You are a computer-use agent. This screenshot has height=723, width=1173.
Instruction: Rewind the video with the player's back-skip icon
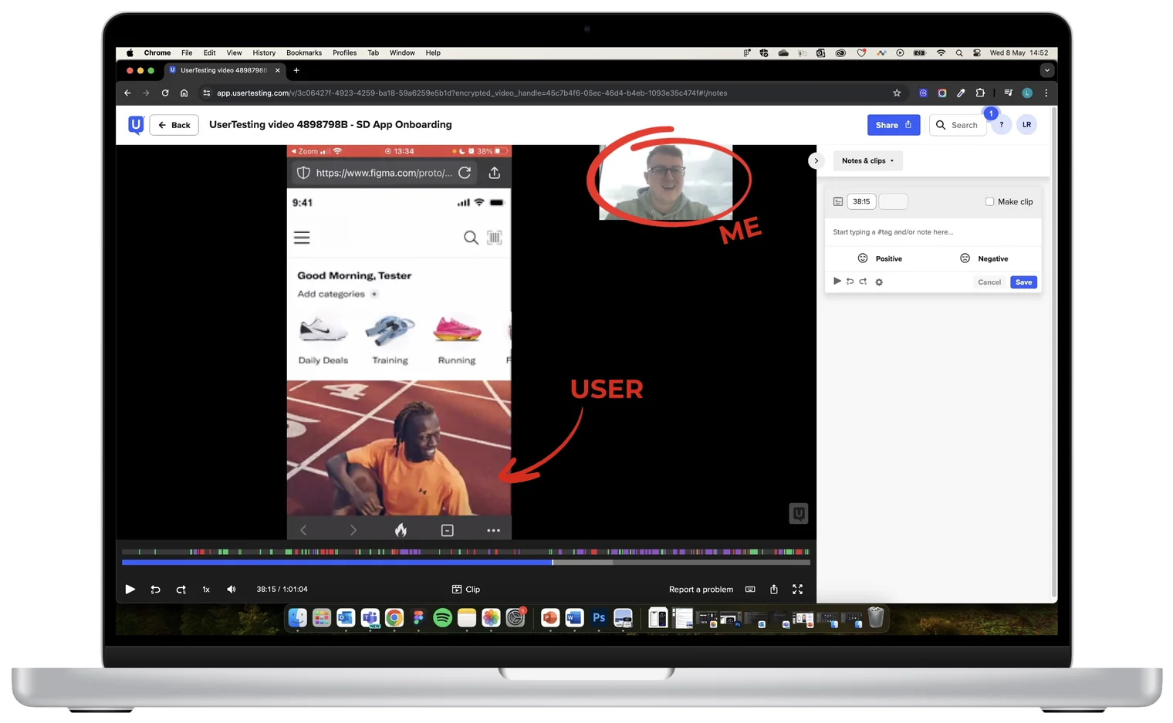tap(155, 590)
